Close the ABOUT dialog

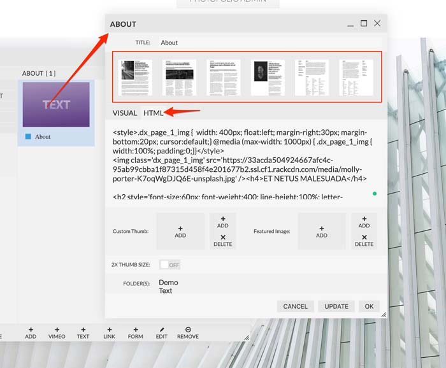[377, 24]
